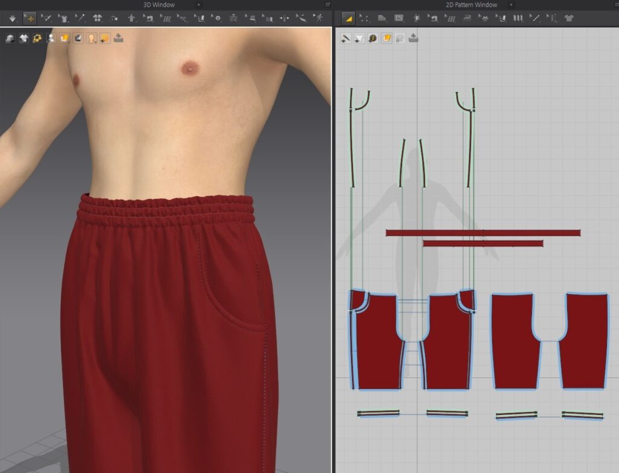Undock the 3D Window panel
Viewport: 619px width, 473px height.
coord(328,4)
